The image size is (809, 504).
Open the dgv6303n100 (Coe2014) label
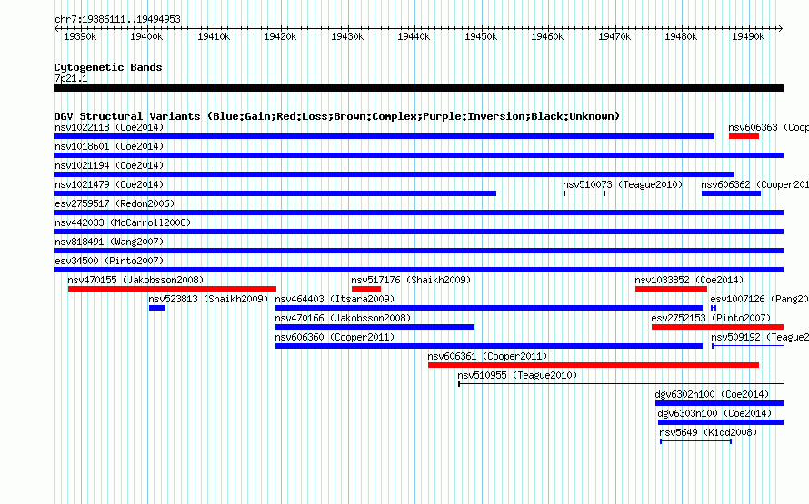click(x=714, y=413)
